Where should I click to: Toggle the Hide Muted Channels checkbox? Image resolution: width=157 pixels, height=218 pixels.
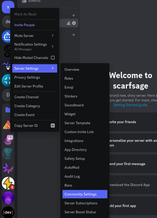53,58
